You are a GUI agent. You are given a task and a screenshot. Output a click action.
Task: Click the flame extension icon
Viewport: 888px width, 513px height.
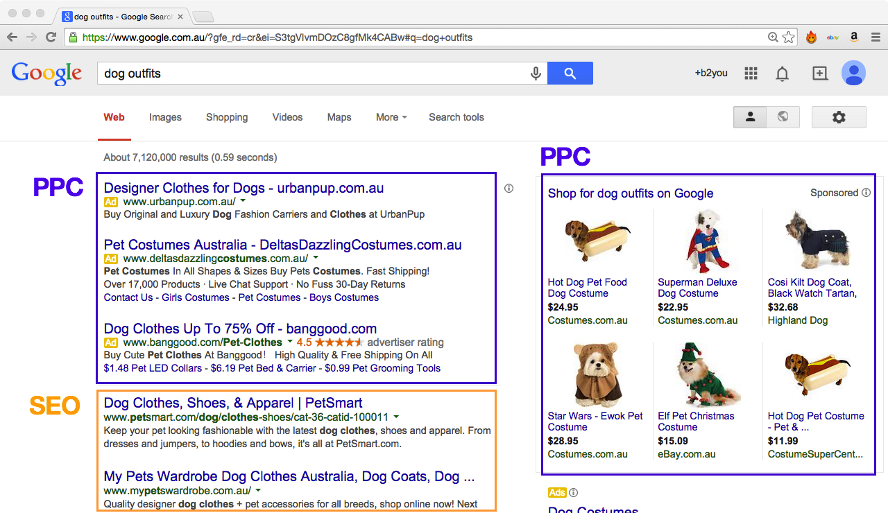[811, 37]
